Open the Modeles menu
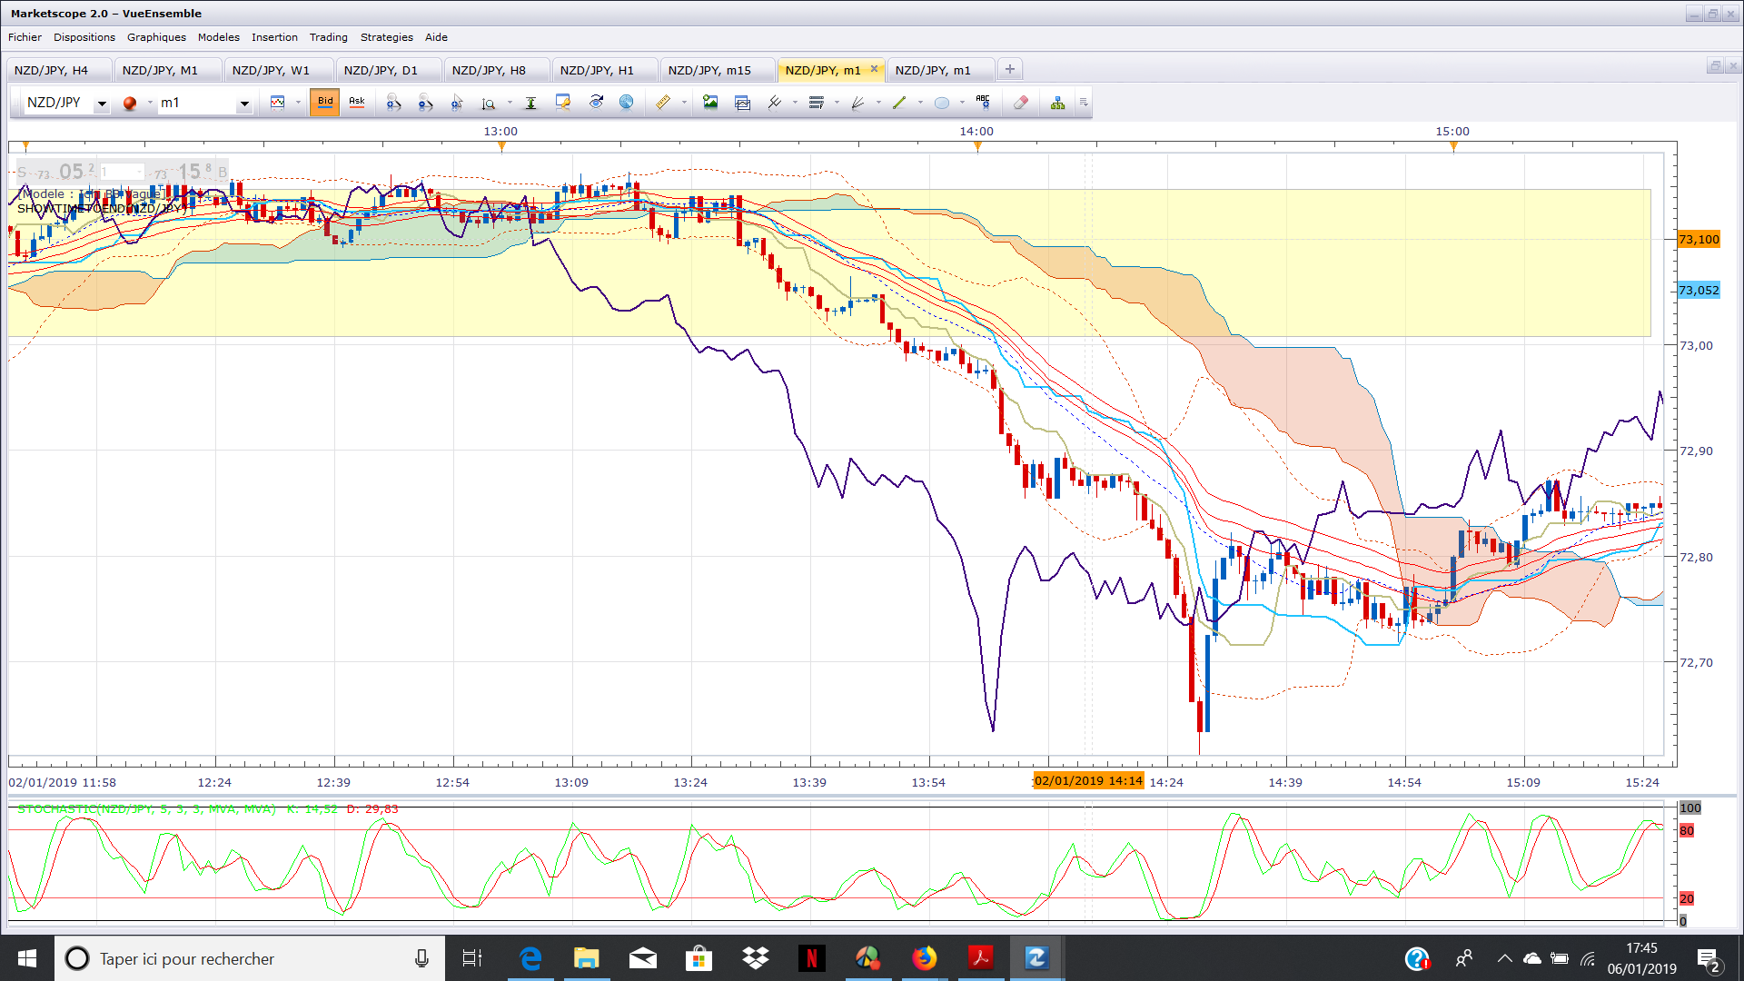This screenshot has width=1744, height=981. coord(219,37)
